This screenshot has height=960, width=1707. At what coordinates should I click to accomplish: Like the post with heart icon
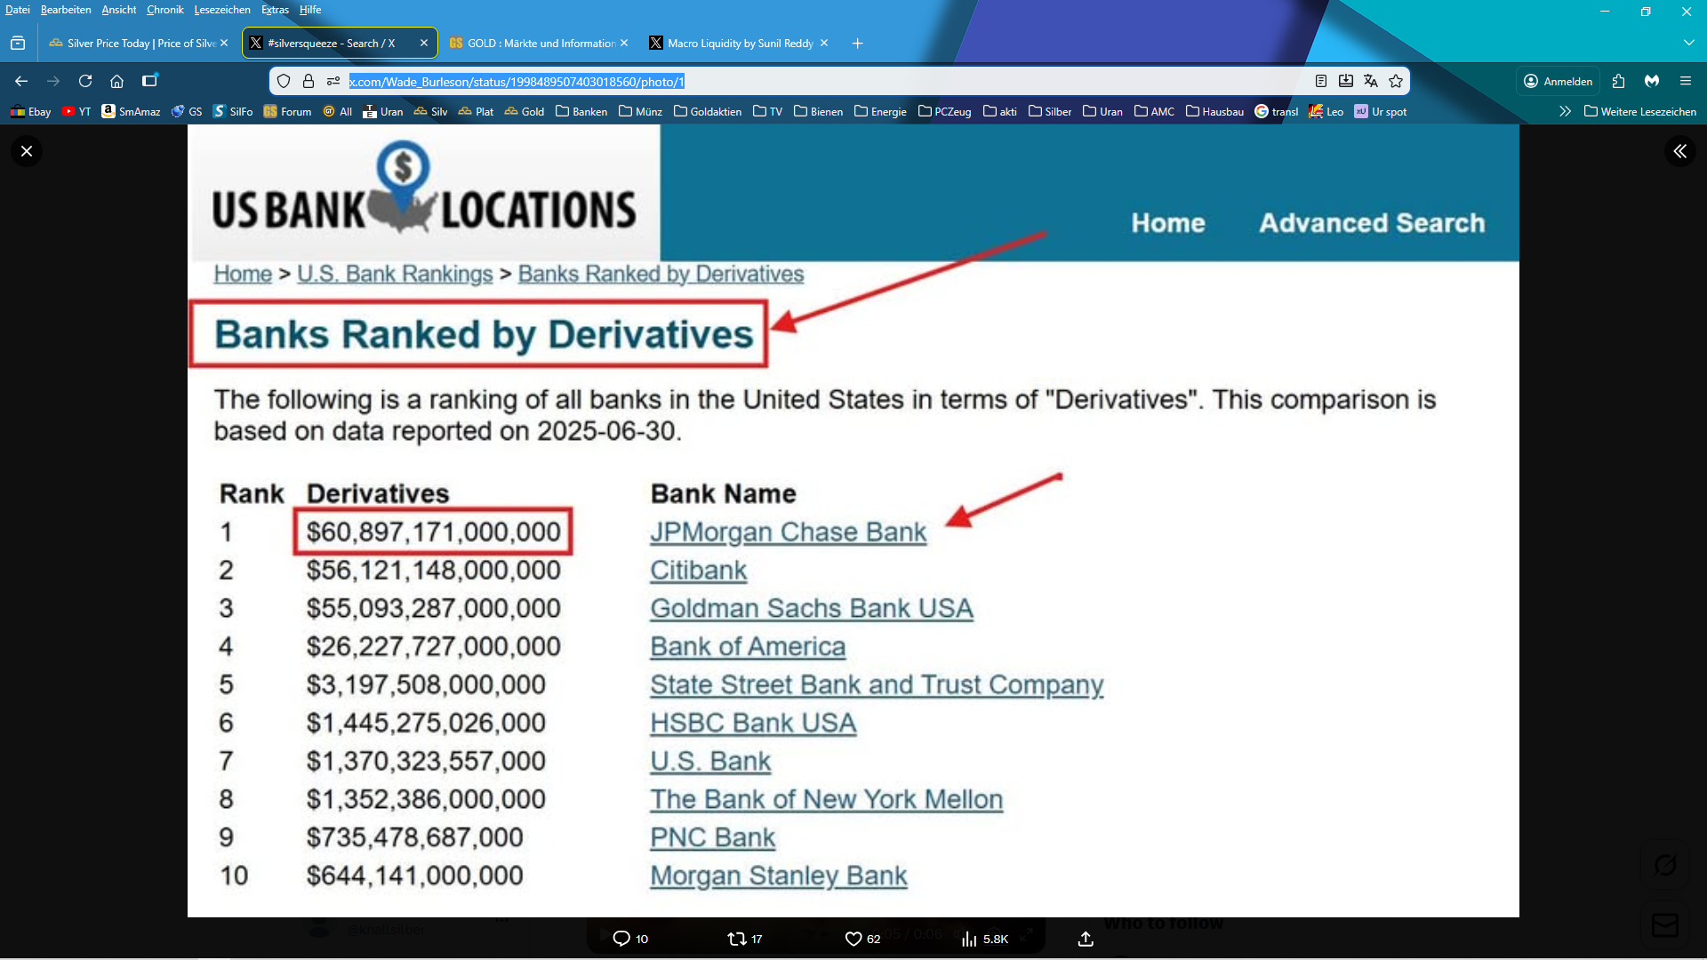tap(853, 939)
